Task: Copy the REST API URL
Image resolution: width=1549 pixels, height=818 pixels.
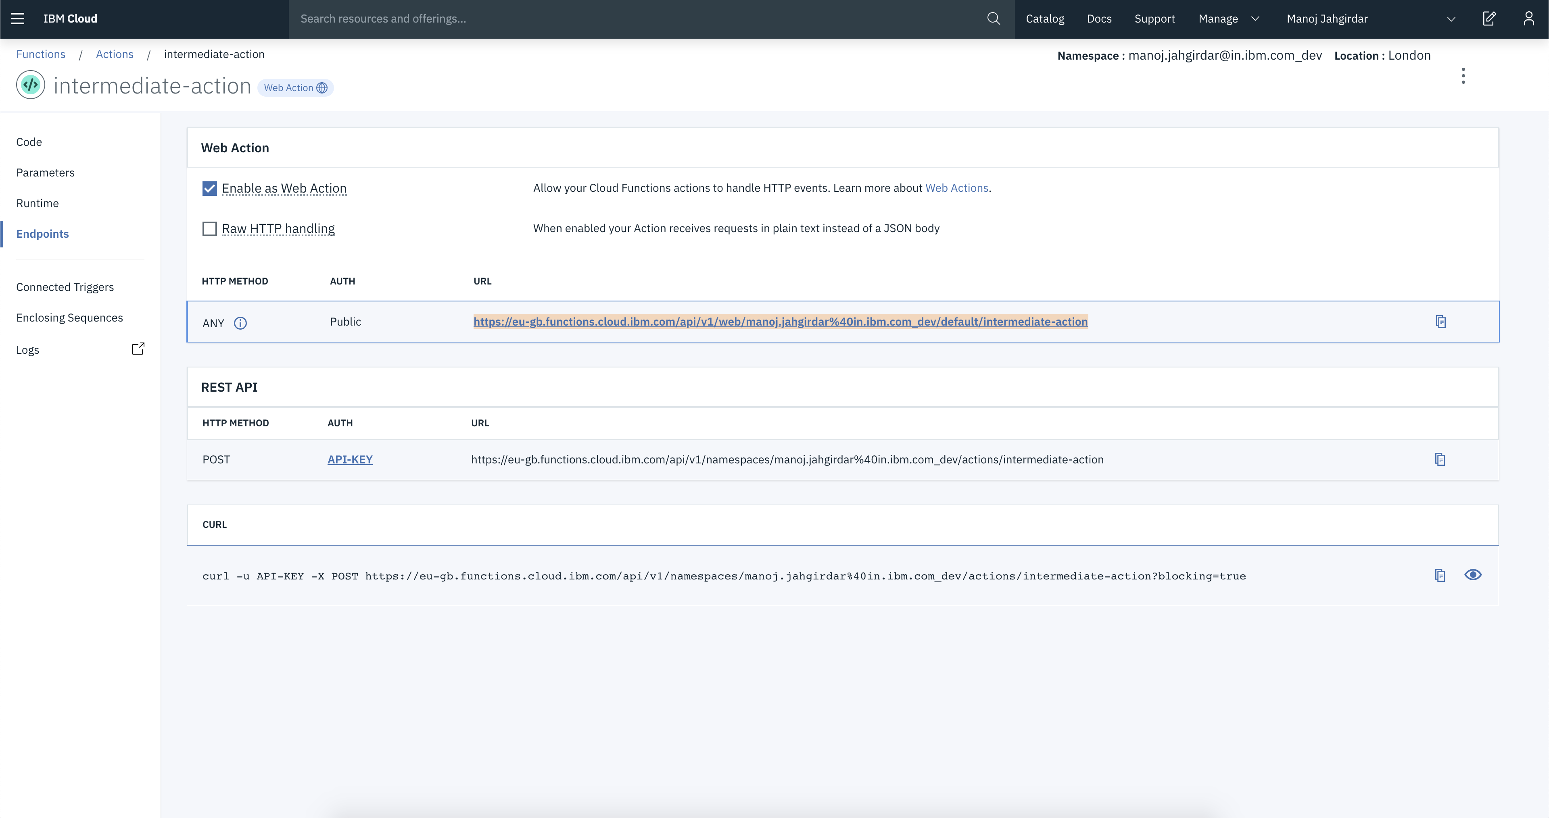Action: click(1440, 459)
